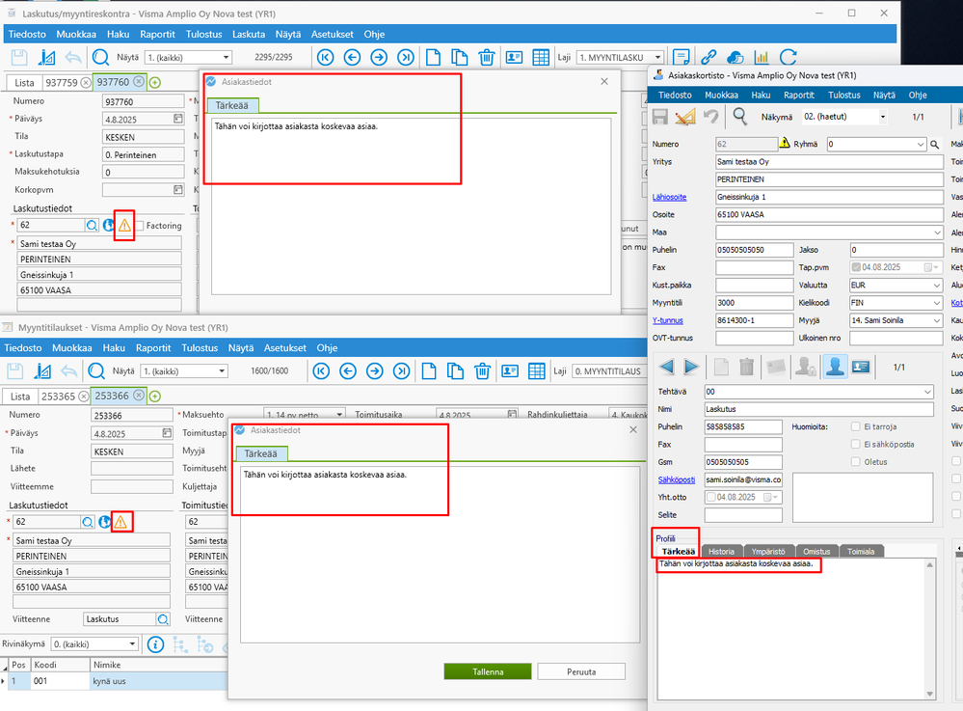This screenshot has width=963, height=711.
Task: Click Yritys field Sami testaa Oy
Action: 829,162
